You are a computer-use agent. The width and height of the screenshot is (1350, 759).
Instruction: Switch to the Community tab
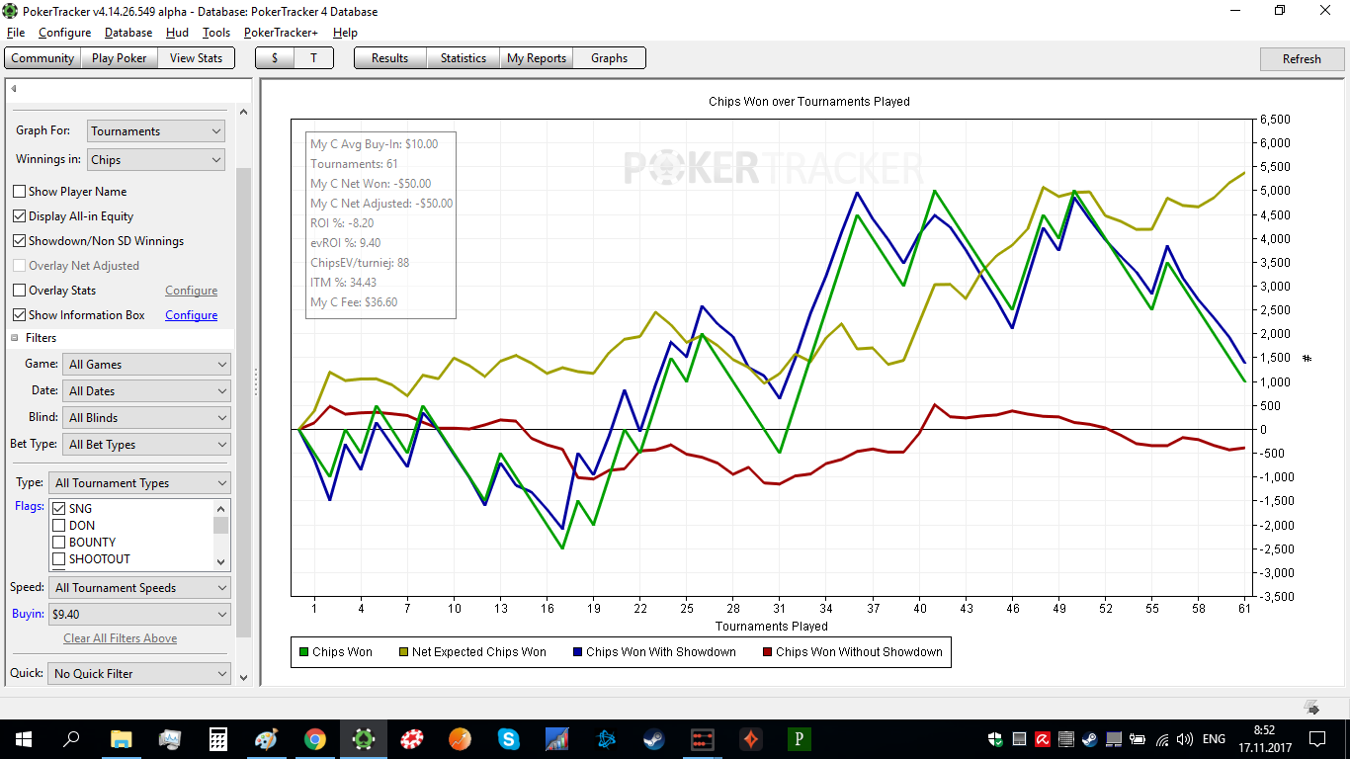[x=42, y=58]
